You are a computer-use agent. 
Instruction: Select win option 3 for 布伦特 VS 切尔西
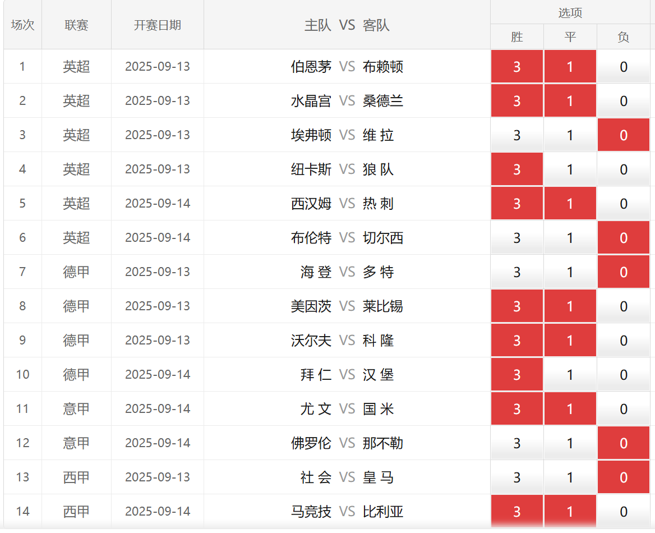[x=516, y=238]
